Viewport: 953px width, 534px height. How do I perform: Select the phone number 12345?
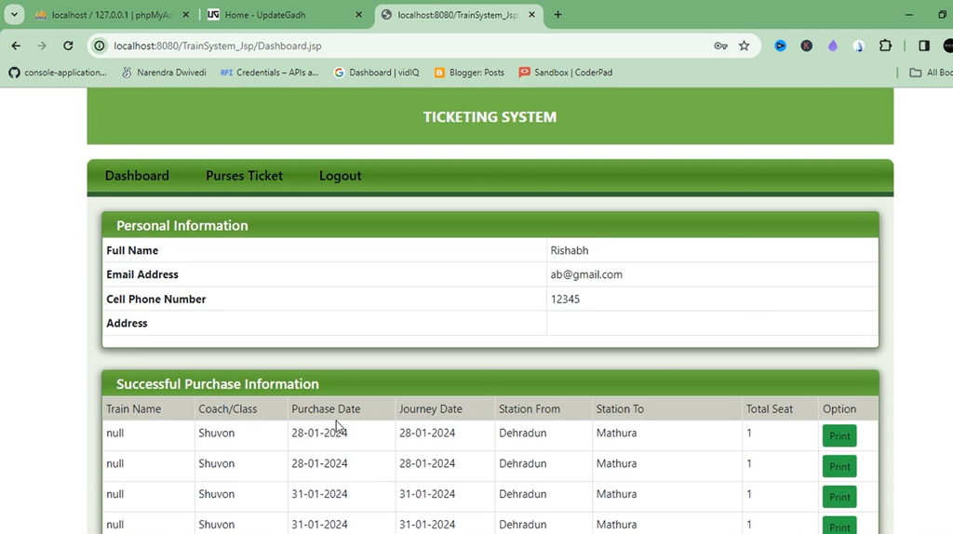(565, 299)
